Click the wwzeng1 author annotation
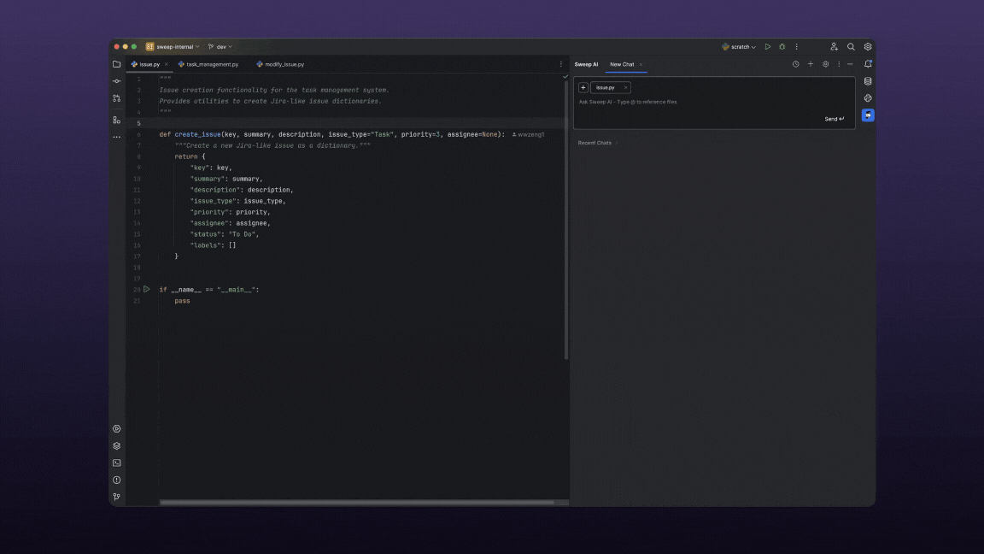This screenshot has height=554, width=984. click(x=529, y=134)
